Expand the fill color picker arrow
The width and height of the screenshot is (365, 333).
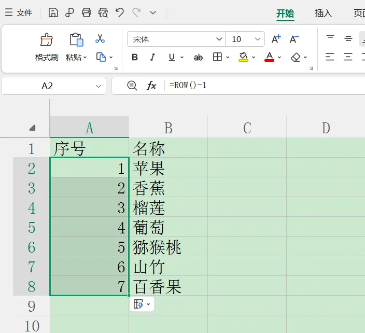(254, 57)
